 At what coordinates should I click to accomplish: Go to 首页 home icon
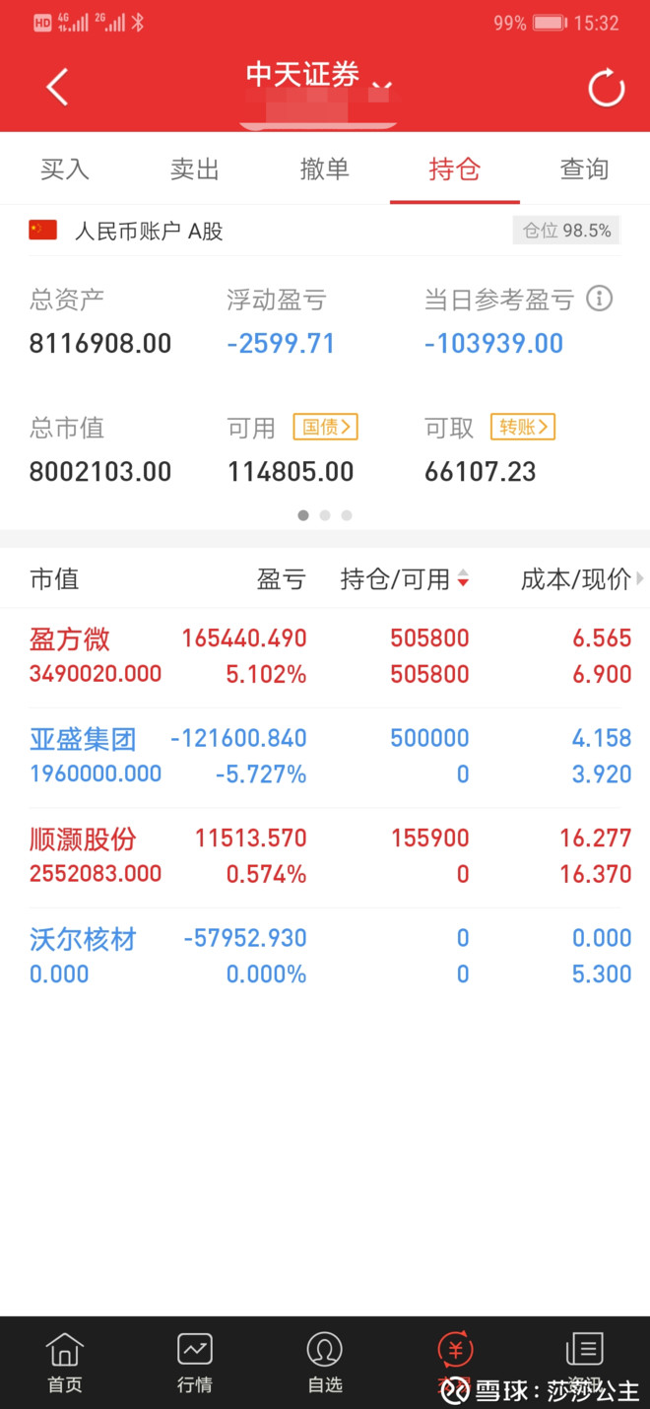tap(65, 1362)
